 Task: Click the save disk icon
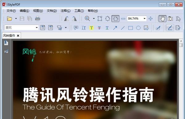(x=22, y=18)
